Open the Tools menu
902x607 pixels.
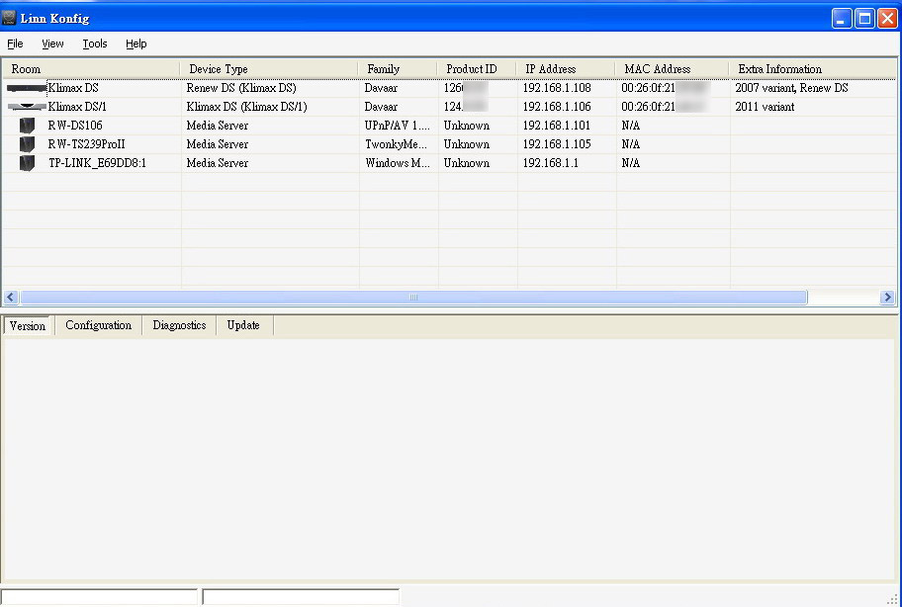coord(95,43)
